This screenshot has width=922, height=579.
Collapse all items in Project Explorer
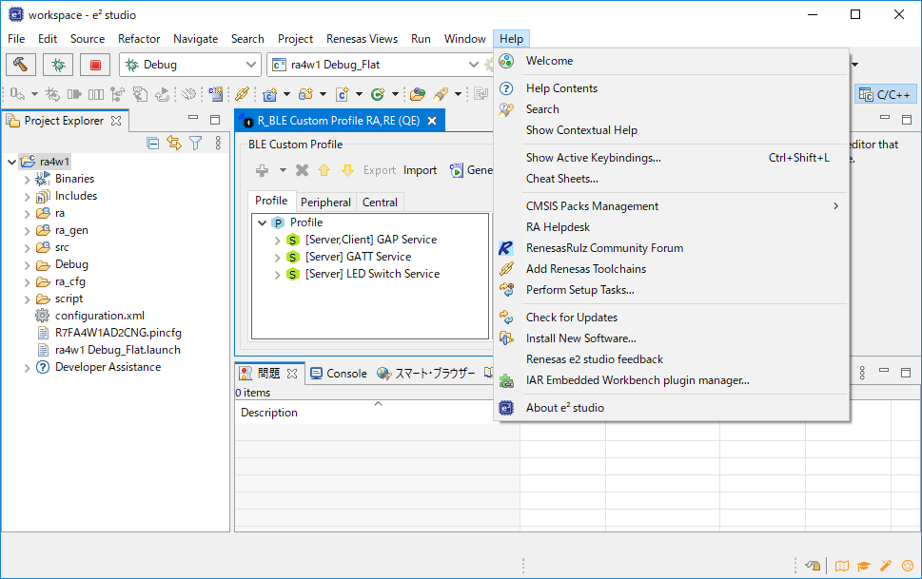tap(153, 143)
